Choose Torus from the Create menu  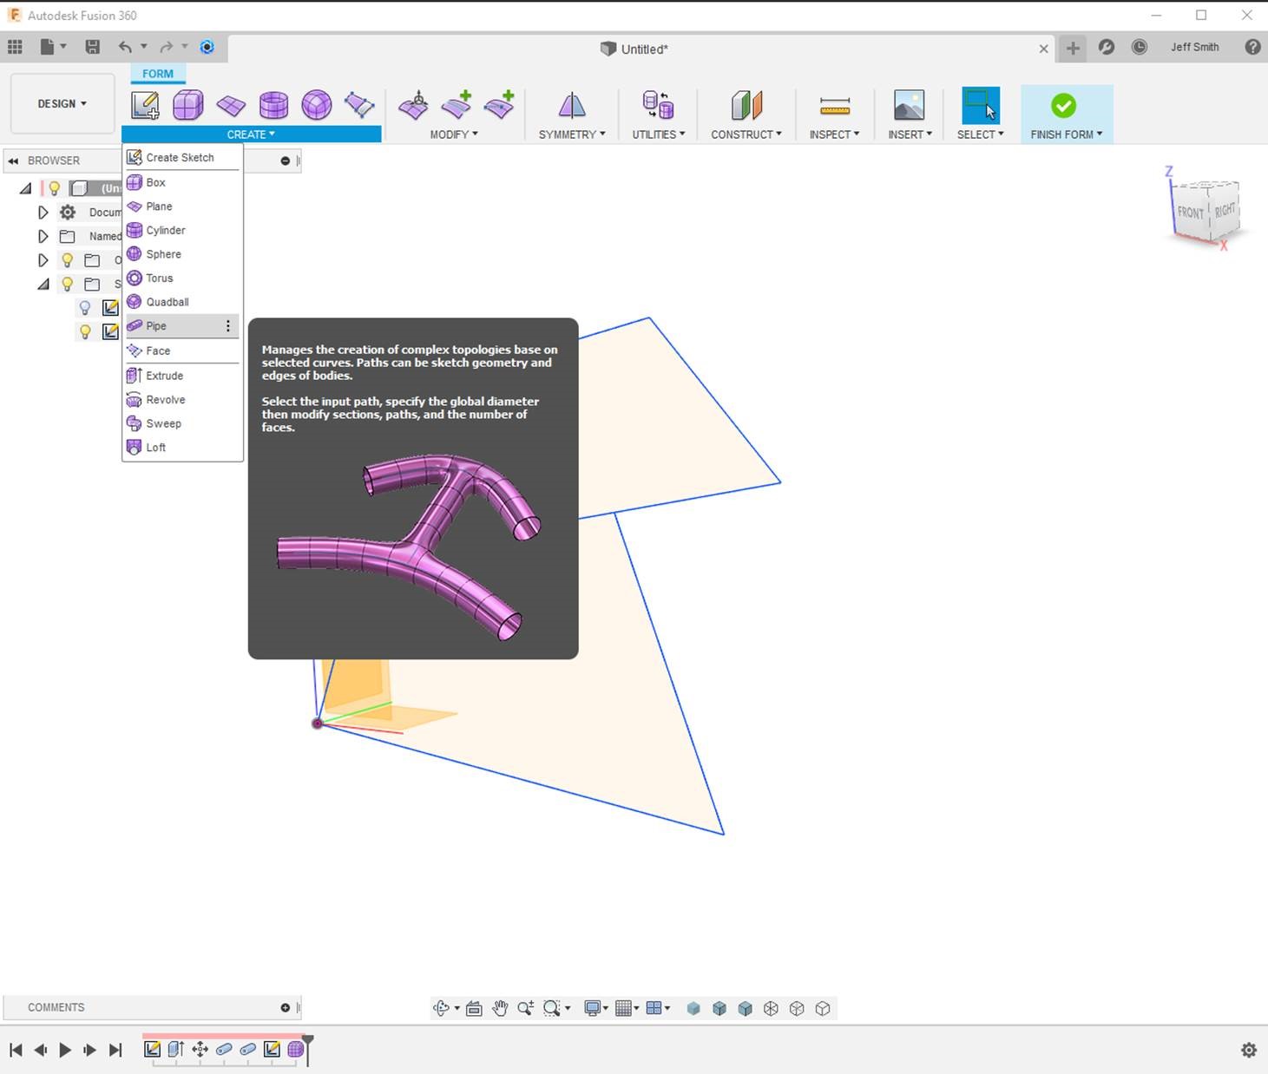pyautogui.click(x=159, y=278)
